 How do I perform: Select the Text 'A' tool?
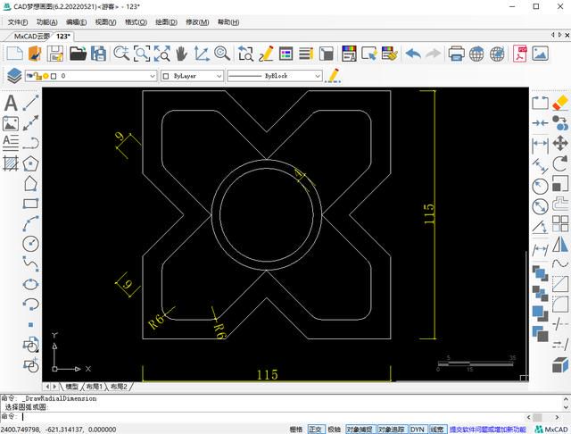point(11,103)
